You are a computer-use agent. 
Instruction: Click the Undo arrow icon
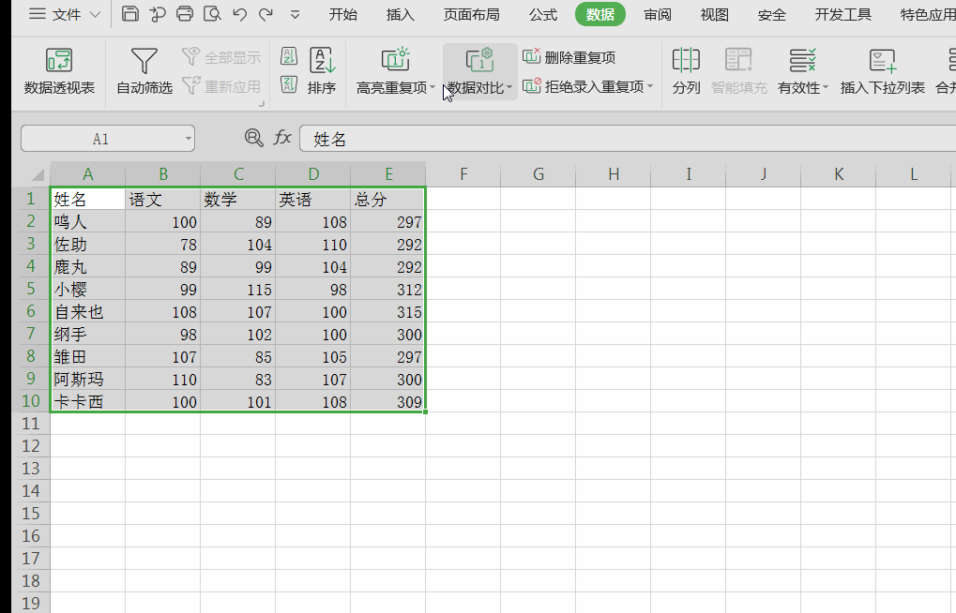(x=238, y=14)
